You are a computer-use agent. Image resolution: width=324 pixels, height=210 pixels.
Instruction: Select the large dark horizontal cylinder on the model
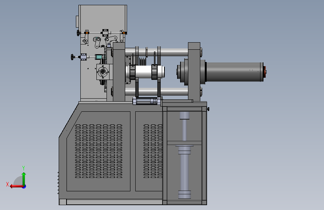(235, 72)
